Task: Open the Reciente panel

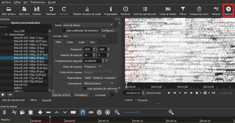Action: click(x=125, y=11)
